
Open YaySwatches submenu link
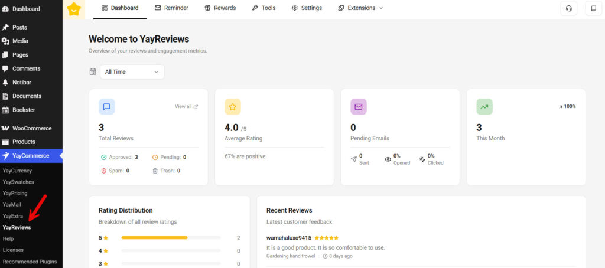[x=18, y=182]
